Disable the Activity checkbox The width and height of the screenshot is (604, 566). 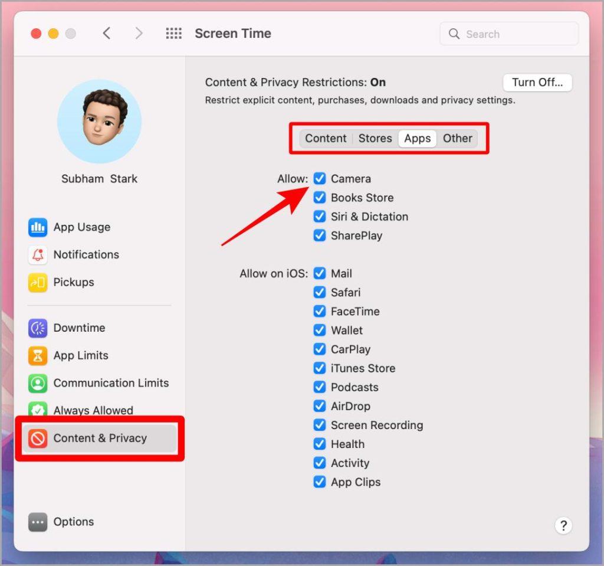[x=319, y=463]
